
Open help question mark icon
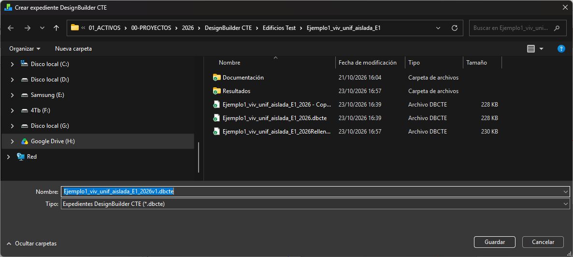561,49
